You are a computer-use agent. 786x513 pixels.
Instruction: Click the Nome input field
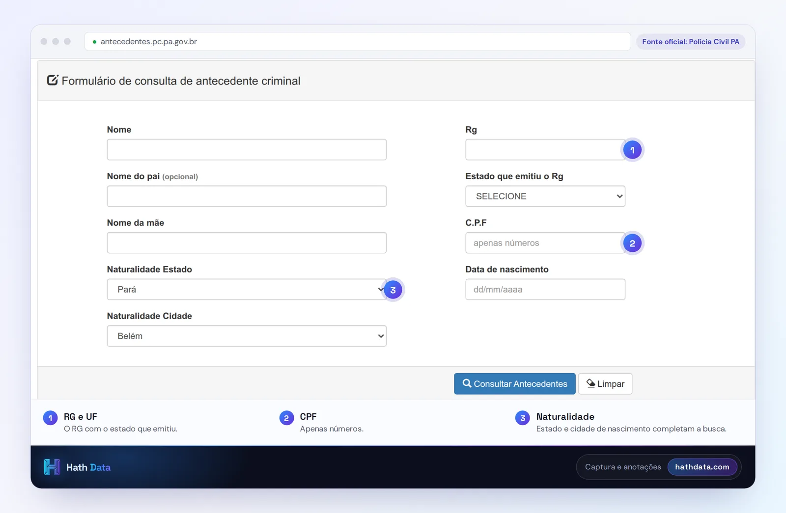247,150
